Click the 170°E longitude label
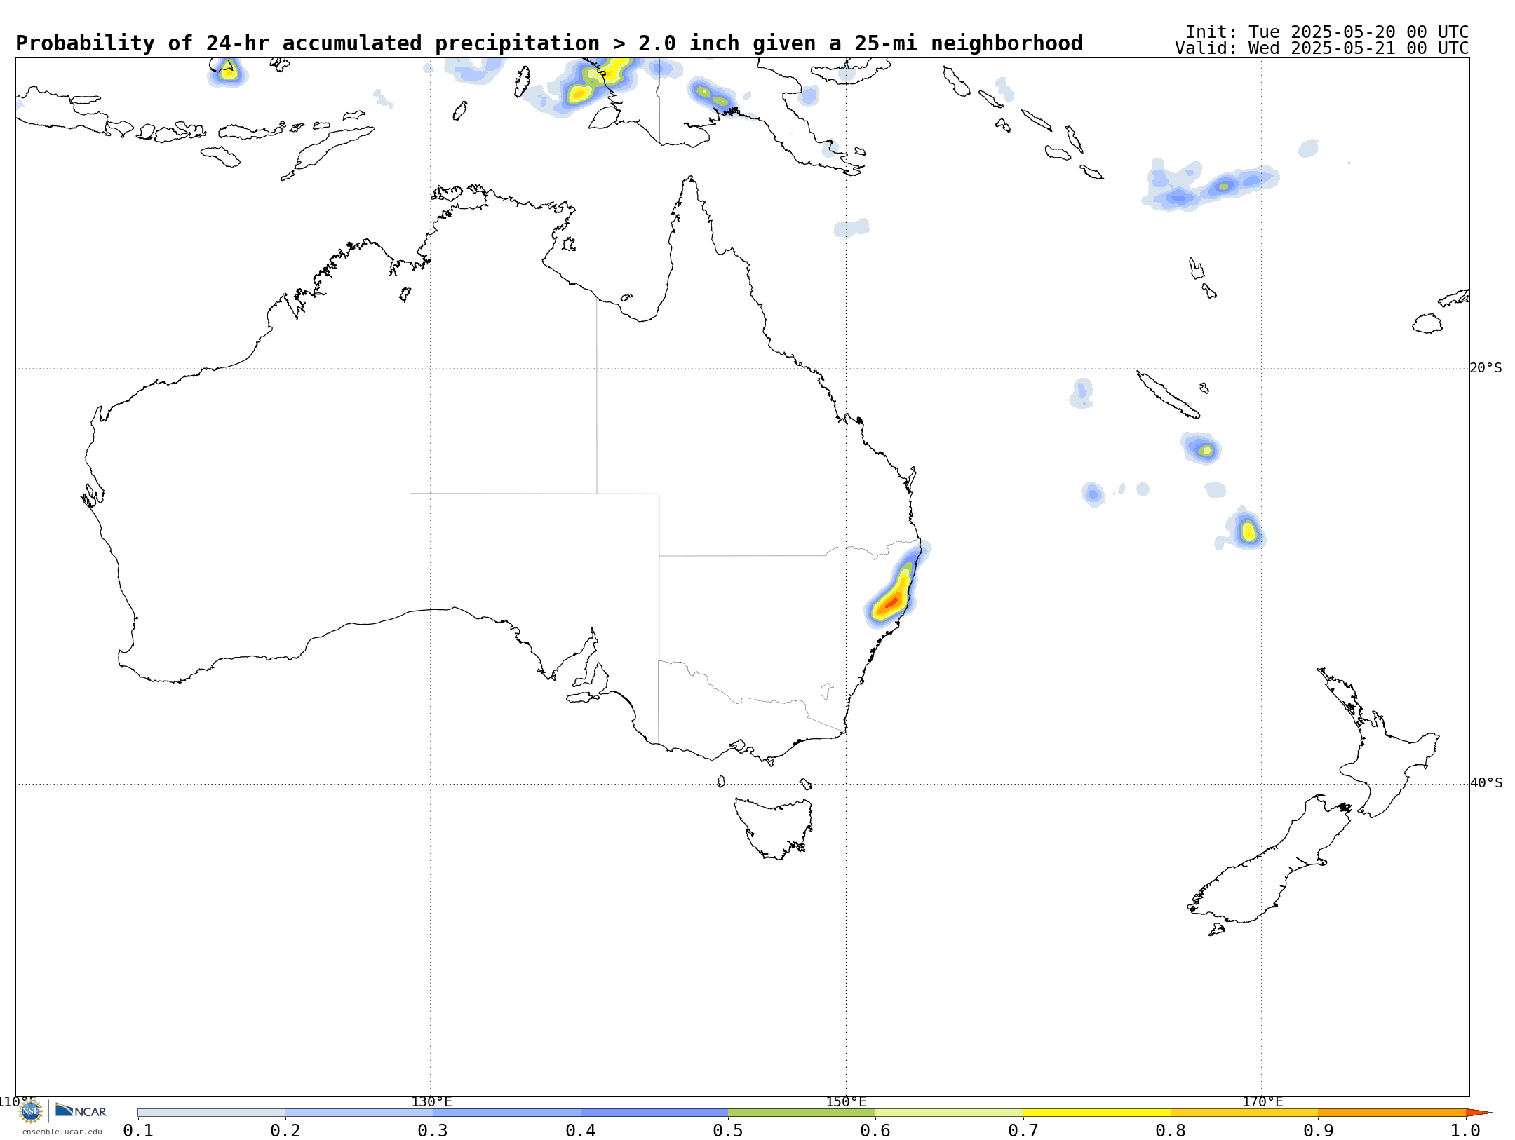Screen dimensions: 1515x1140 point(1262,1101)
